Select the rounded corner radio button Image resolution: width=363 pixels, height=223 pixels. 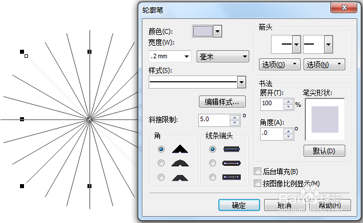pos(161,164)
